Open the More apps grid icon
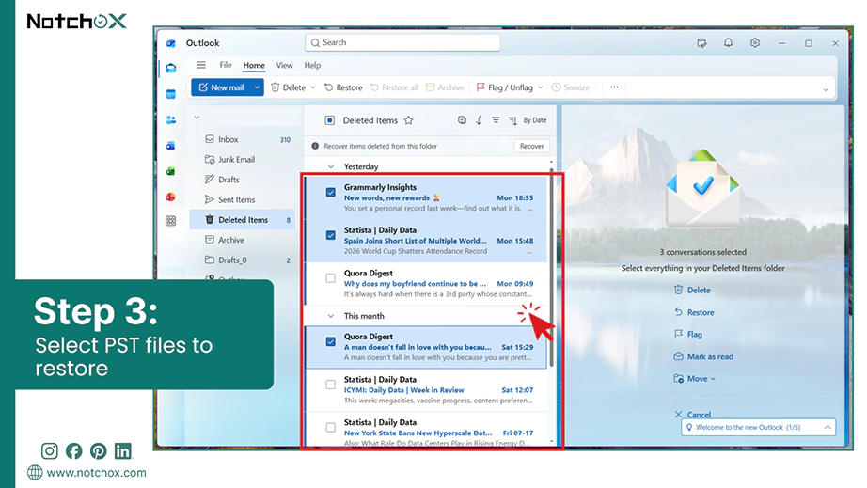 (x=171, y=221)
